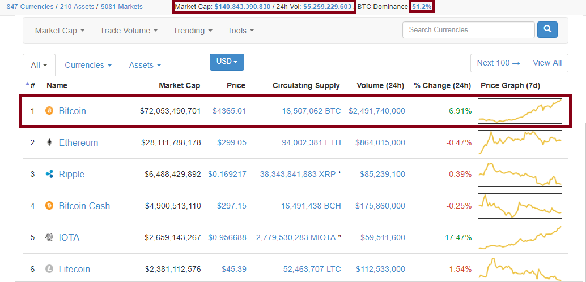This screenshot has height=282, width=586.
Task: Click the Ripple logo icon
Action: point(49,174)
